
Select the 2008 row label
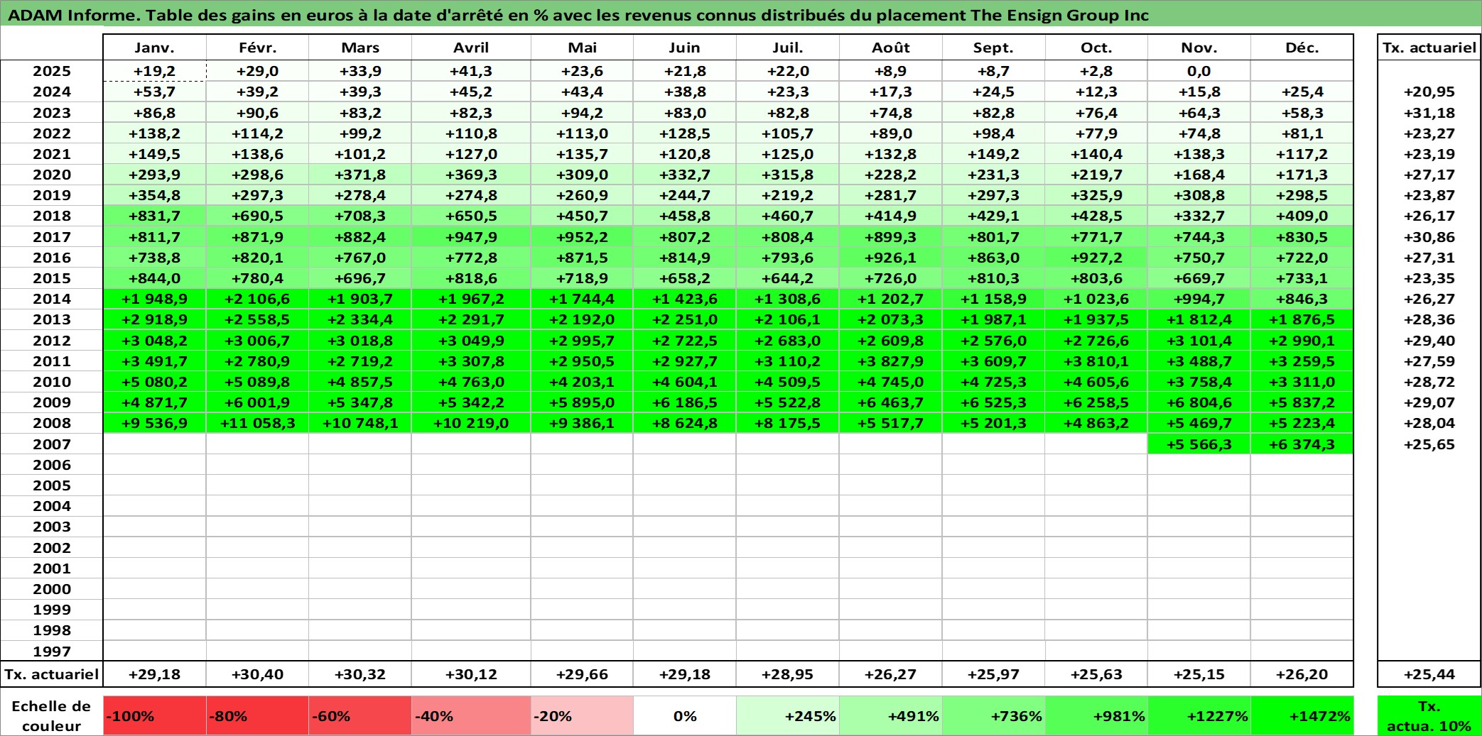52,423
